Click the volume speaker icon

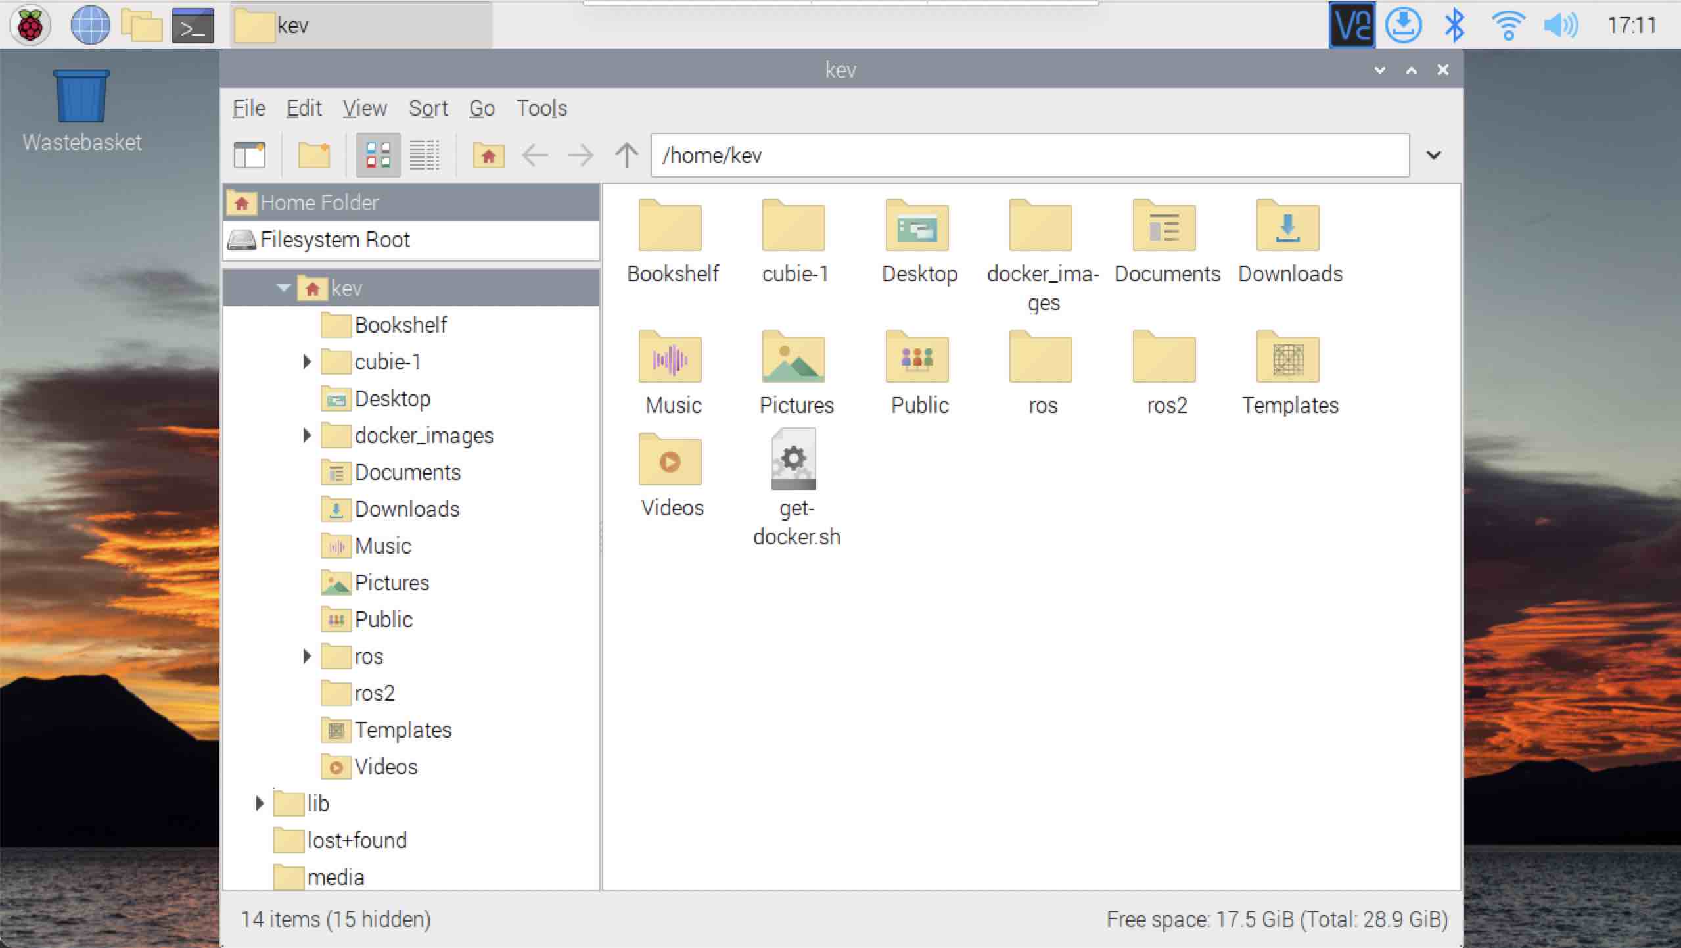tap(1562, 26)
